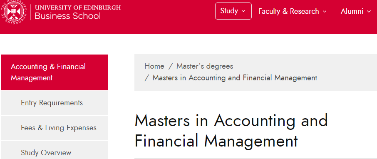The width and height of the screenshot is (377, 159).
Task: Click the University of Edinburgh crest logo
Action: point(13,11)
